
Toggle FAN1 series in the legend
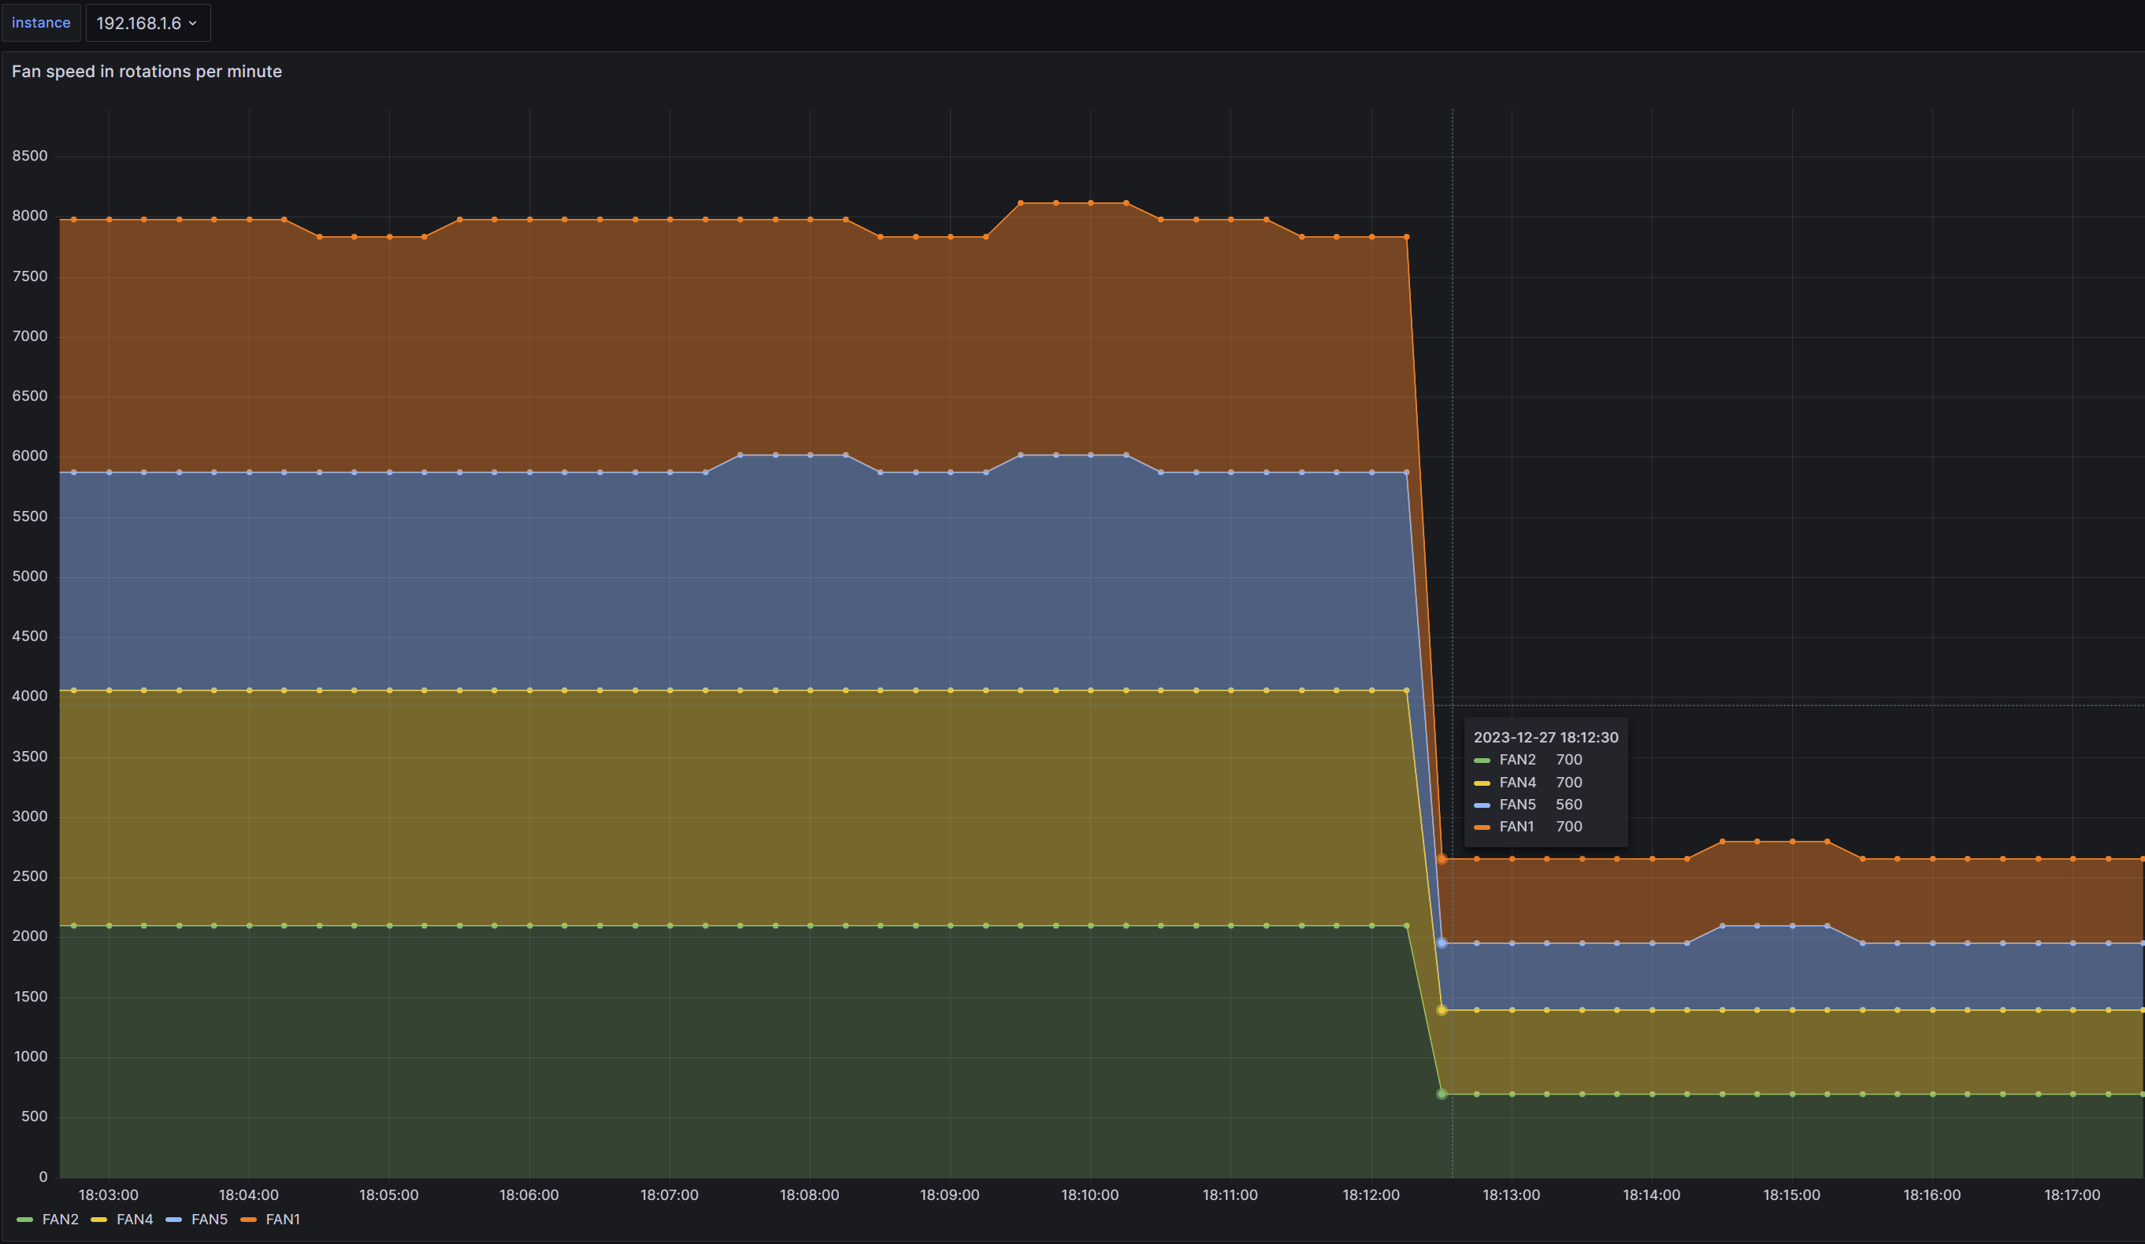pos(283,1220)
